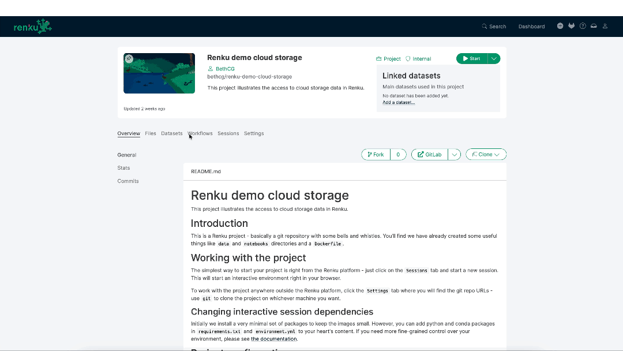This screenshot has width=623, height=351.
Task: Click the Fork button
Action: point(375,154)
